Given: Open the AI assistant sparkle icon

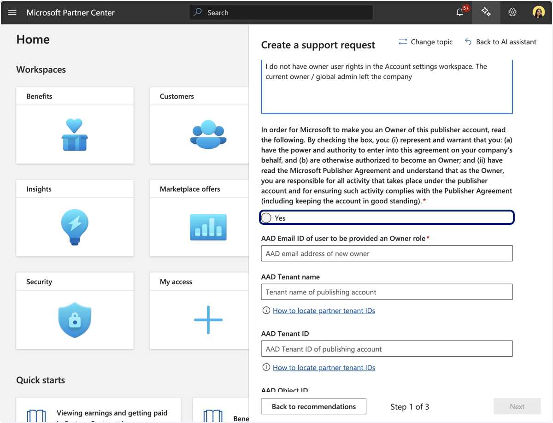Looking at the screenshot, I should click(486, 12).
